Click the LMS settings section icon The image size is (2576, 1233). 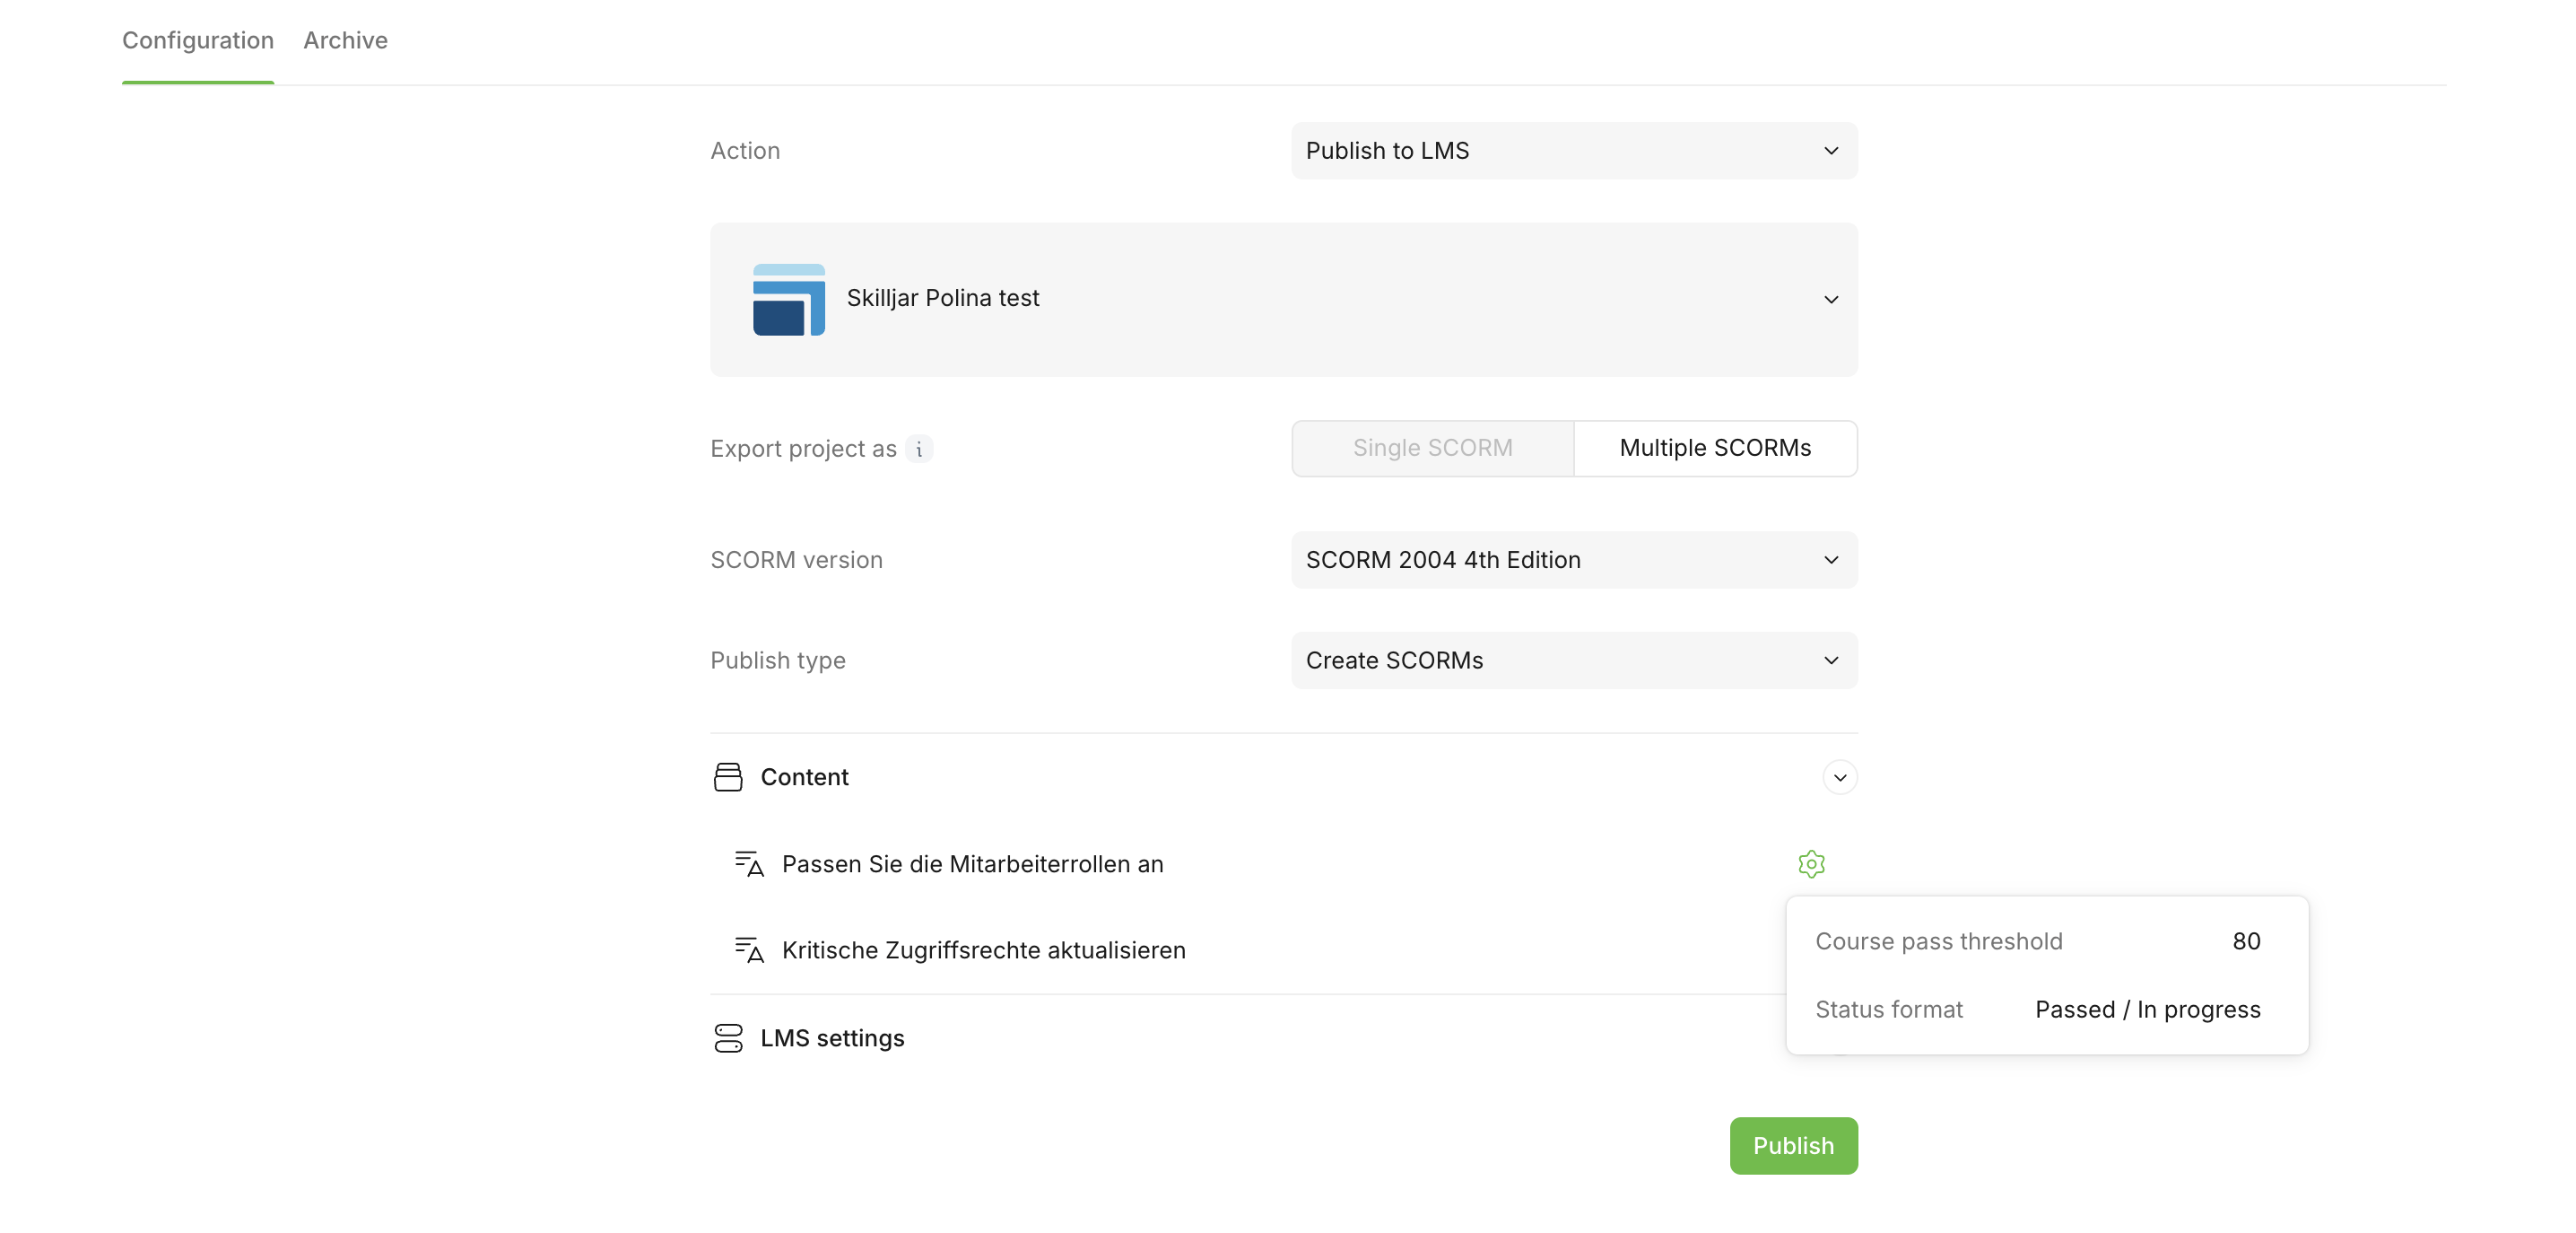click(728, 1038)
